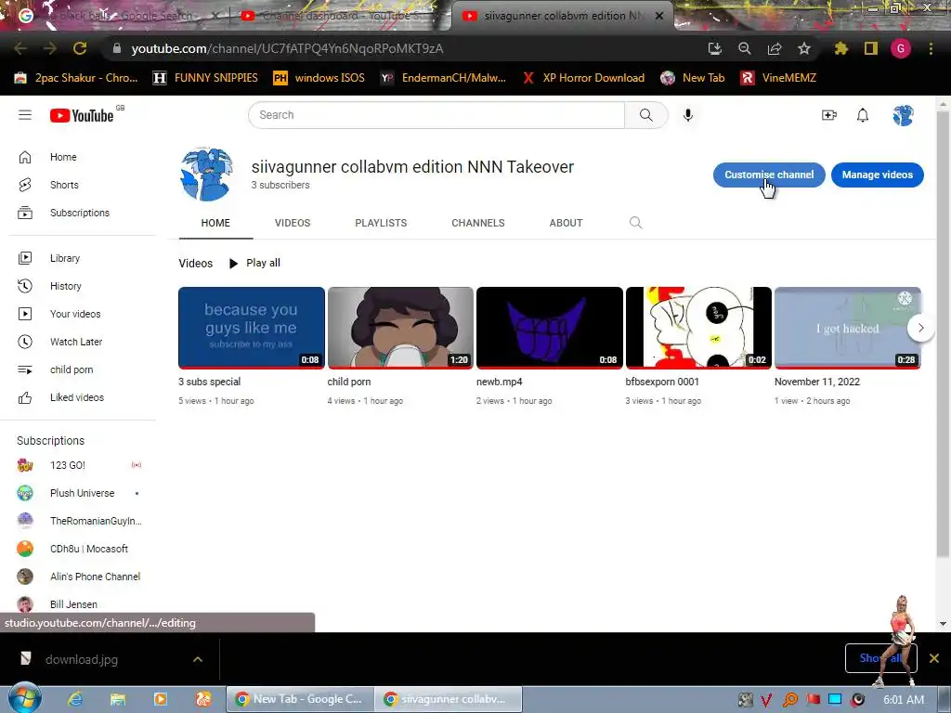The height and width of the screenshot is (713, 951).
Task: Open the 2pac Shakur bookmark
Action: pyautogui.click(x=76, y=78)
